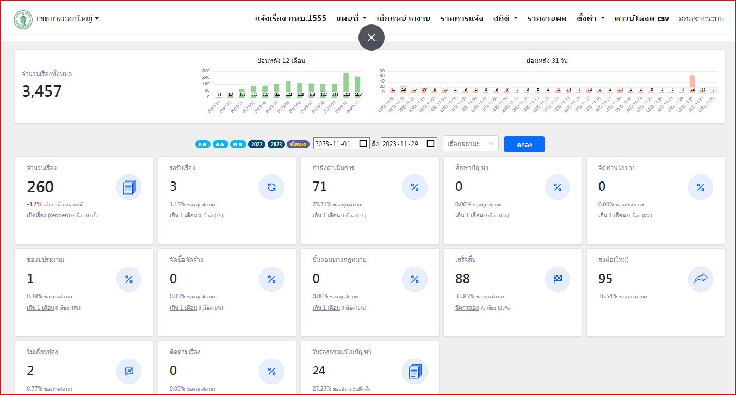736x395 pixels.
Task: Click percent icon on ของบประมาณ card
Action: (x=129, y=279)
